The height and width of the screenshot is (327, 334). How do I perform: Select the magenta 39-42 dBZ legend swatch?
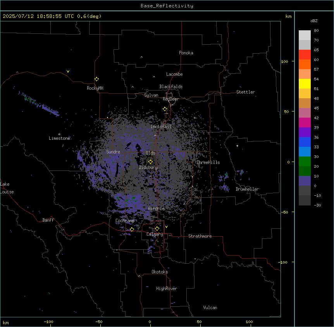[x=305, y=122]
